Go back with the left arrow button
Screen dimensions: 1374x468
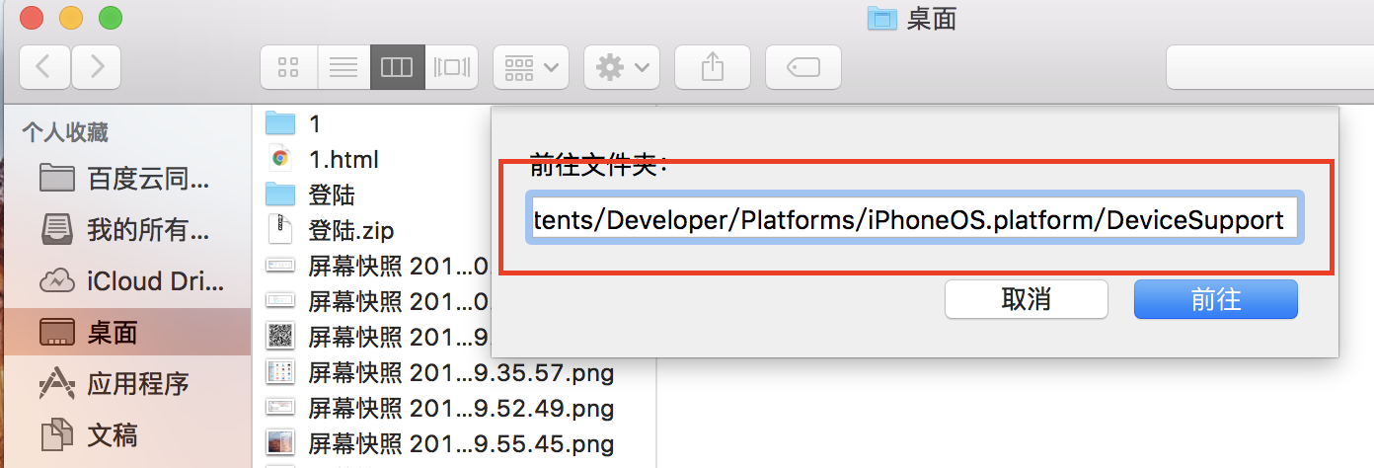(x=44, y=67)
